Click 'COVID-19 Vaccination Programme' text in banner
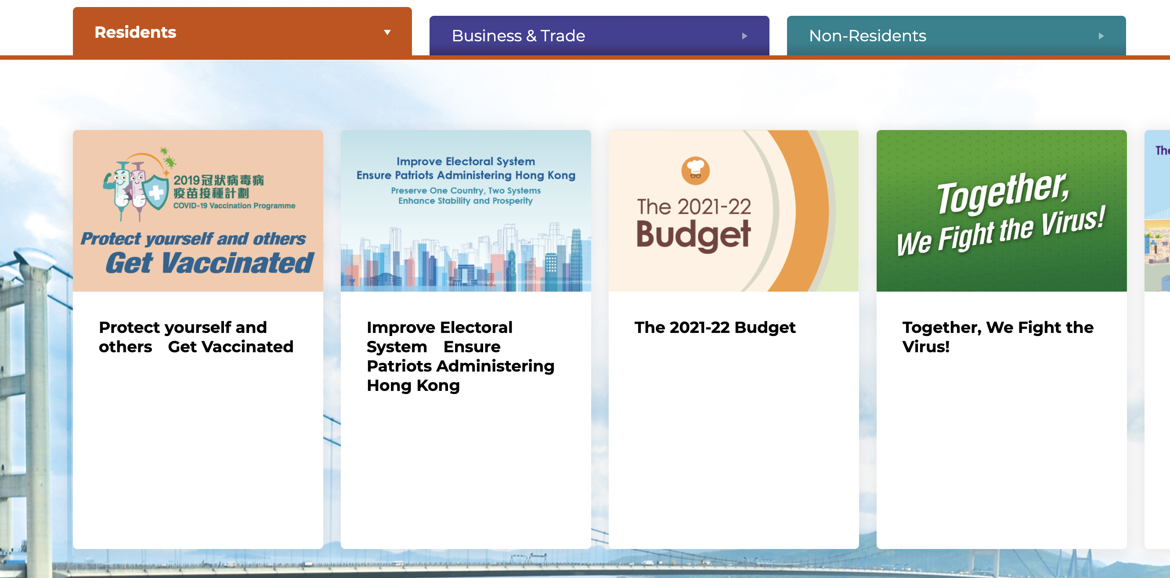 click(234, 206)
